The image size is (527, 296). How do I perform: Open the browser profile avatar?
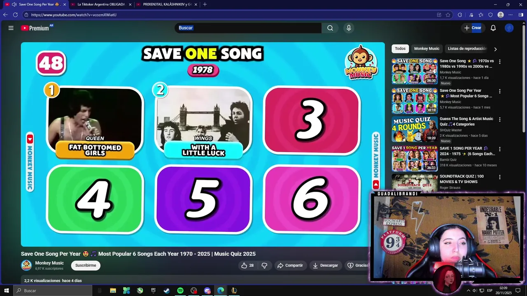(501, 15)
